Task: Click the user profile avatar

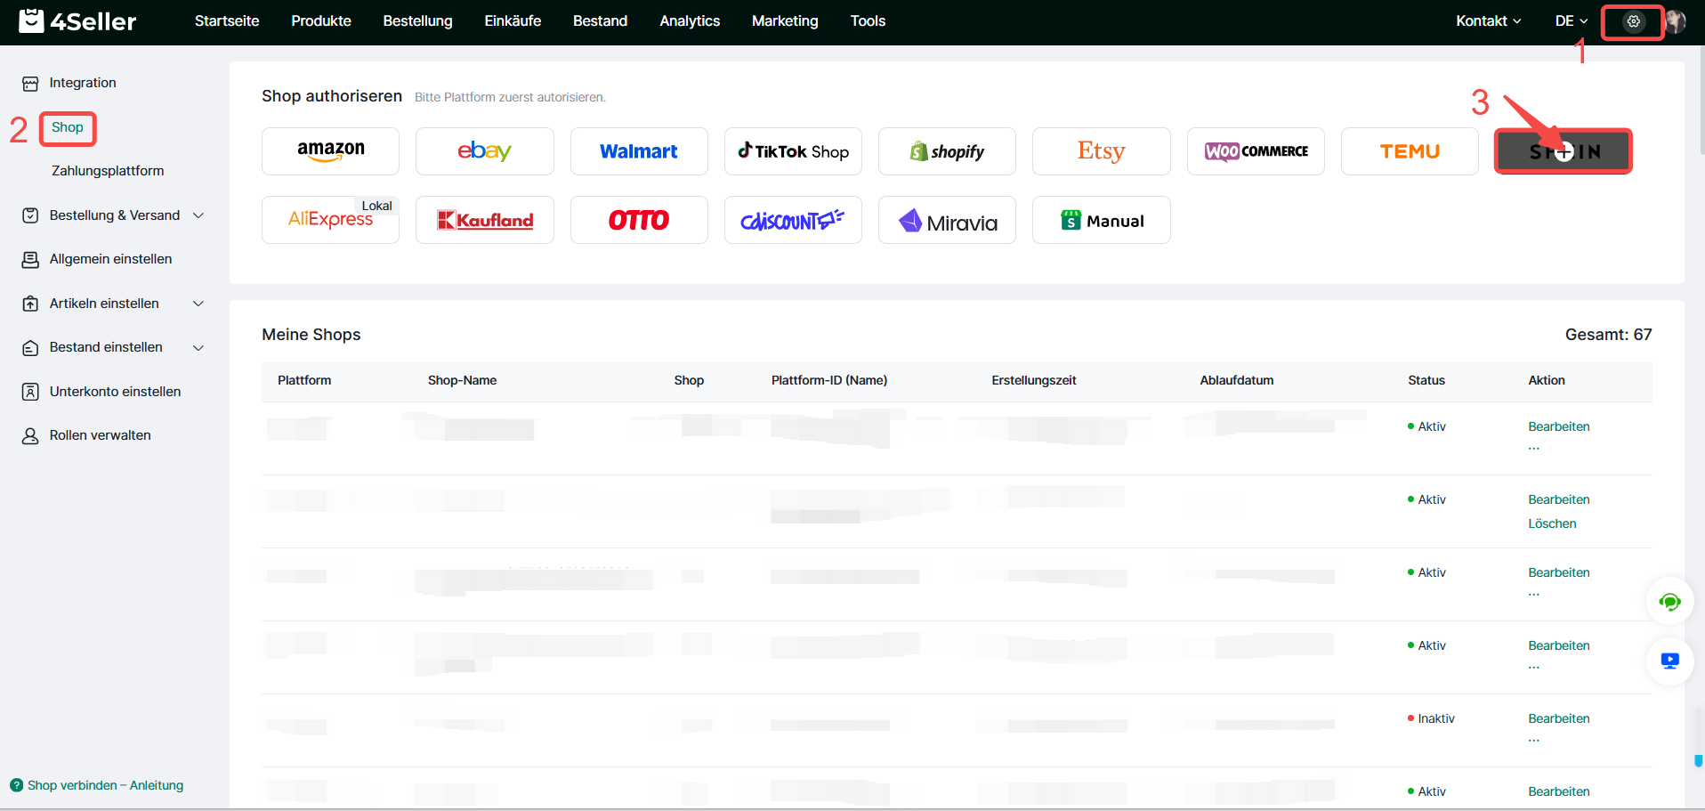Action: [1676, 21]
